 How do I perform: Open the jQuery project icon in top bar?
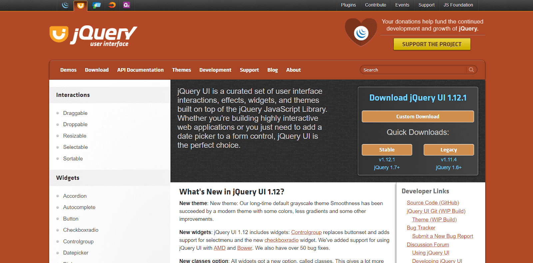click(x=65, y=5)
